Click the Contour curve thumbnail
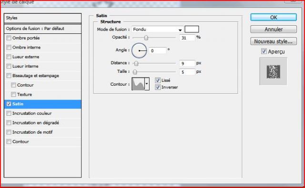This screenshot has width=305, height=188. pos(138,84)
